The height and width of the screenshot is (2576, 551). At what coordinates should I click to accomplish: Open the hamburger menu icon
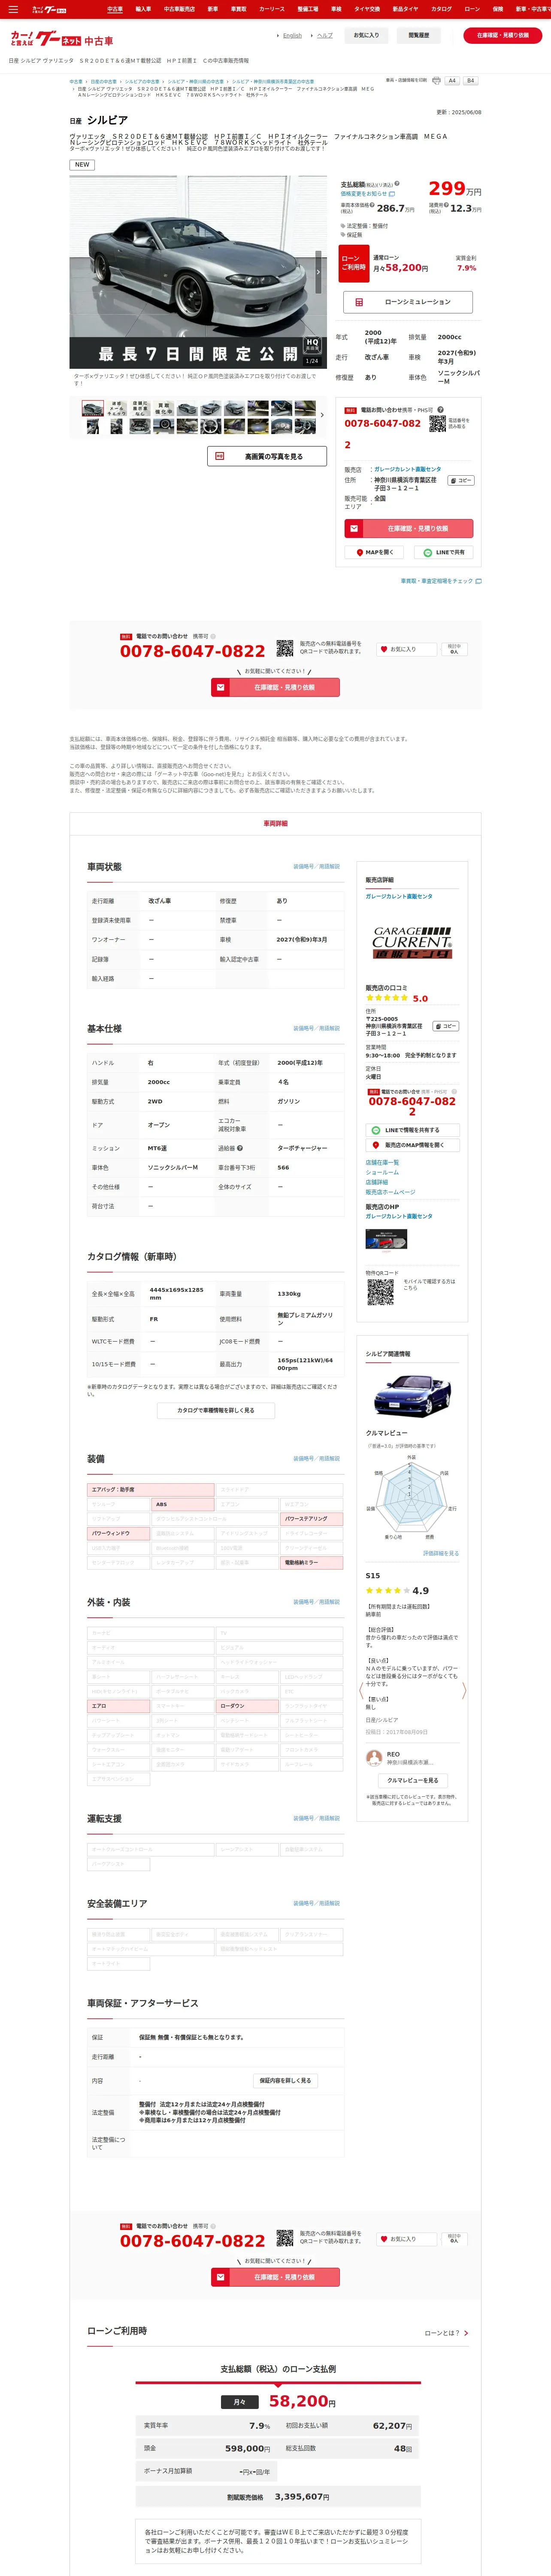(x=13, y=9)
